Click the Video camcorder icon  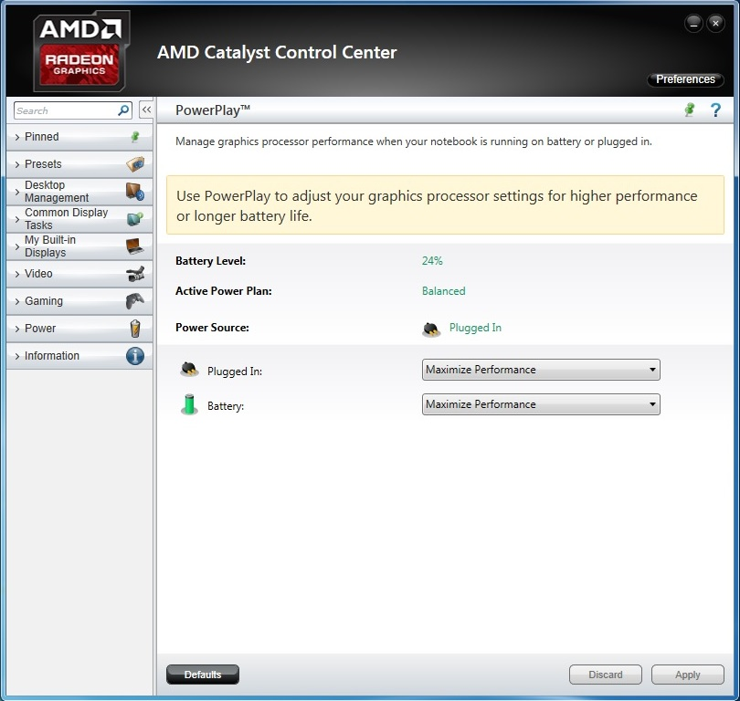click(x=135, y=274)
